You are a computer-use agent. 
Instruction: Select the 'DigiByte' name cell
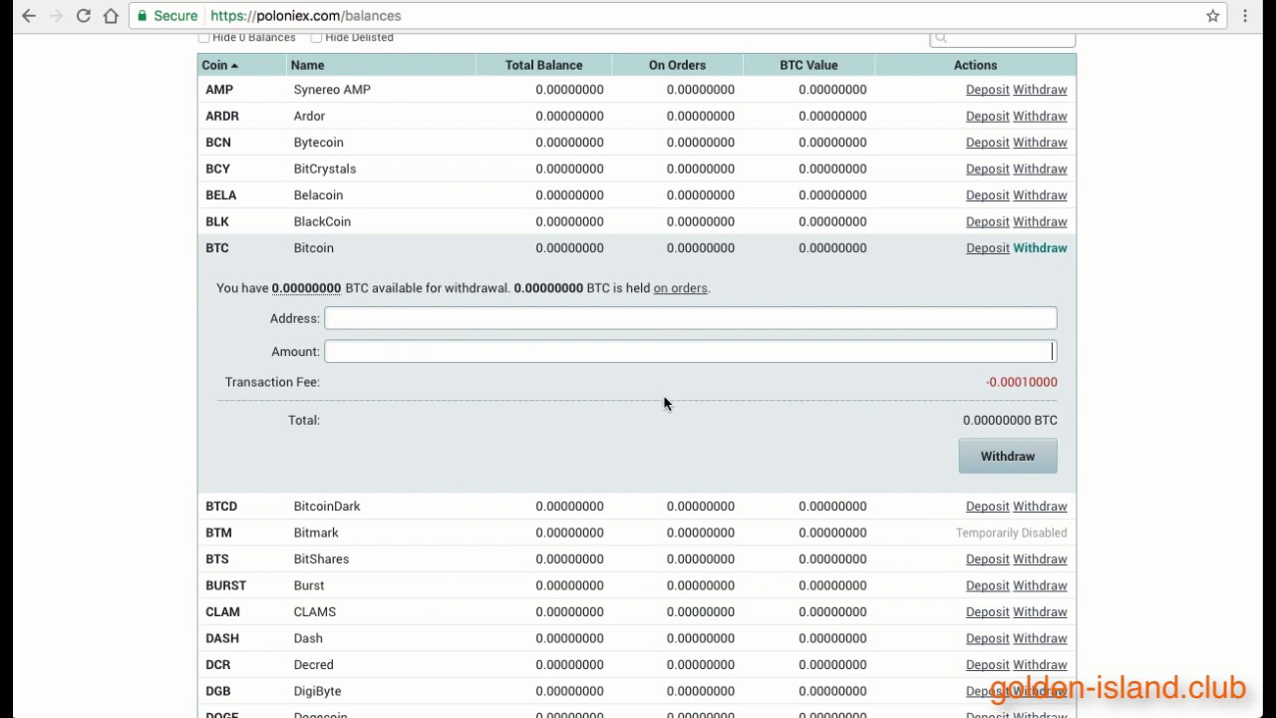[x=317, y=691]
